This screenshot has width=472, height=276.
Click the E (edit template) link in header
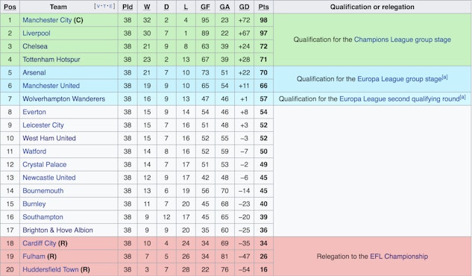click(110, 6)
